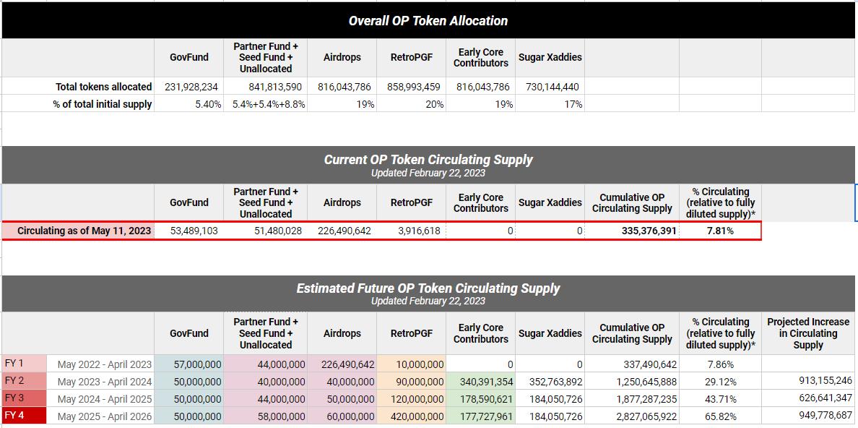The height and width of the screenshot is (428, 858).
Task: Click the "Estimated Future OP Token Circulating Supply" banner
Action: click(x=428, y=293)
